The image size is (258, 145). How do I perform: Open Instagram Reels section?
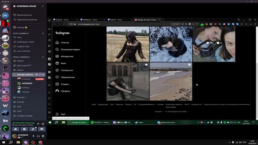(x=61, y=63)
